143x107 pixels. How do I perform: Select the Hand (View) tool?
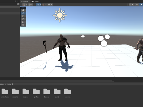pos(23,10)
